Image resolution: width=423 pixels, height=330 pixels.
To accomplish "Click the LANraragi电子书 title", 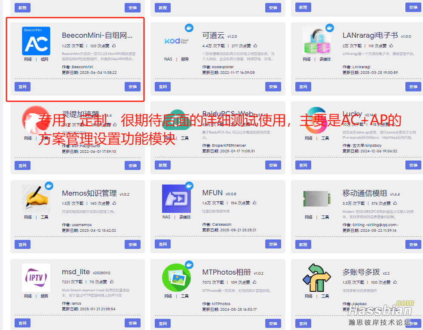I will point(370,35).
